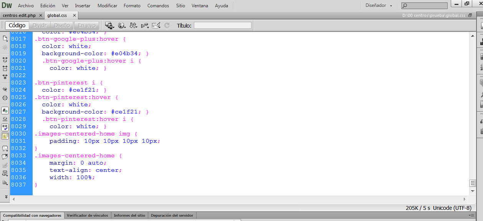Open the results panel options menu
The height and width of the screenshot is (221, 483).
point(471,216)
